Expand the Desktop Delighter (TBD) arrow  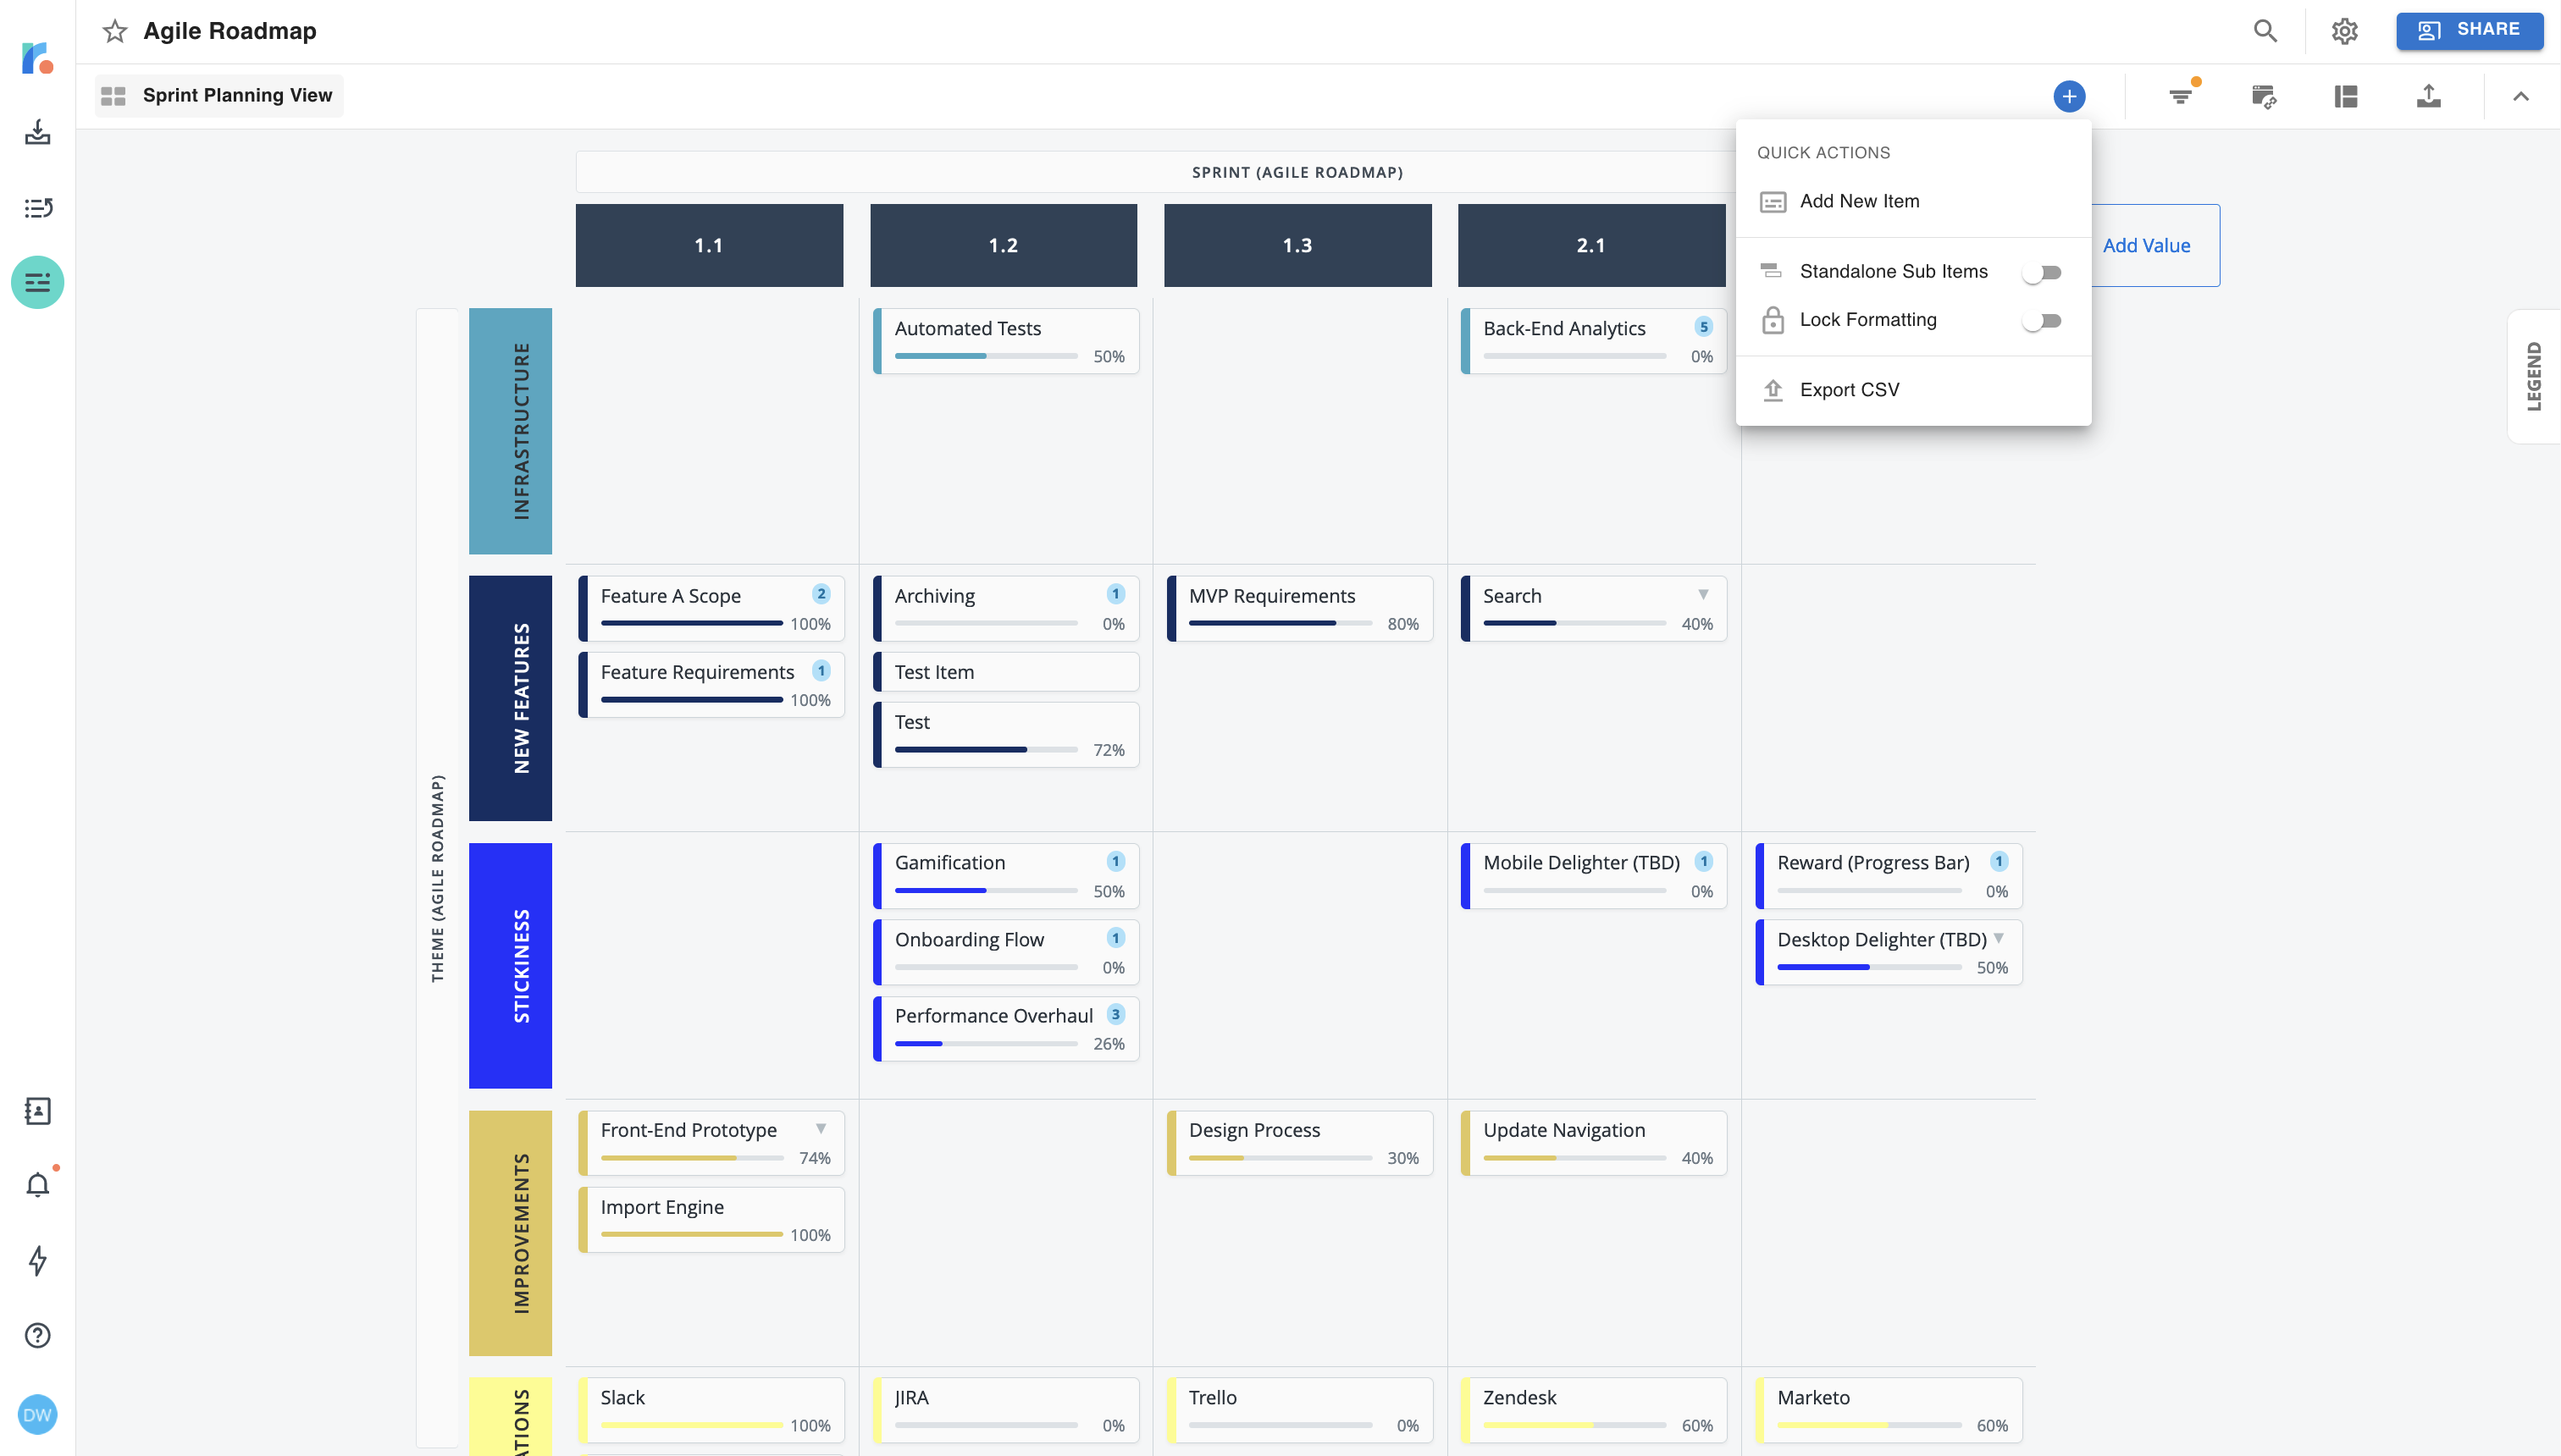tap(1998, 938)
